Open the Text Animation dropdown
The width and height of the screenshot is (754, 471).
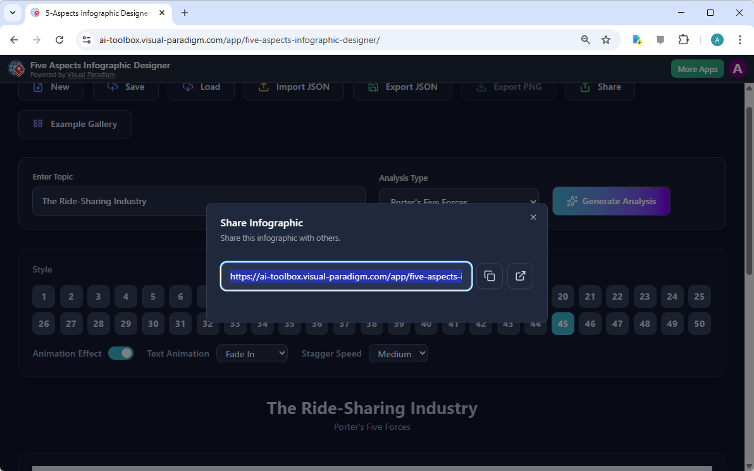[x=252, y=353]
